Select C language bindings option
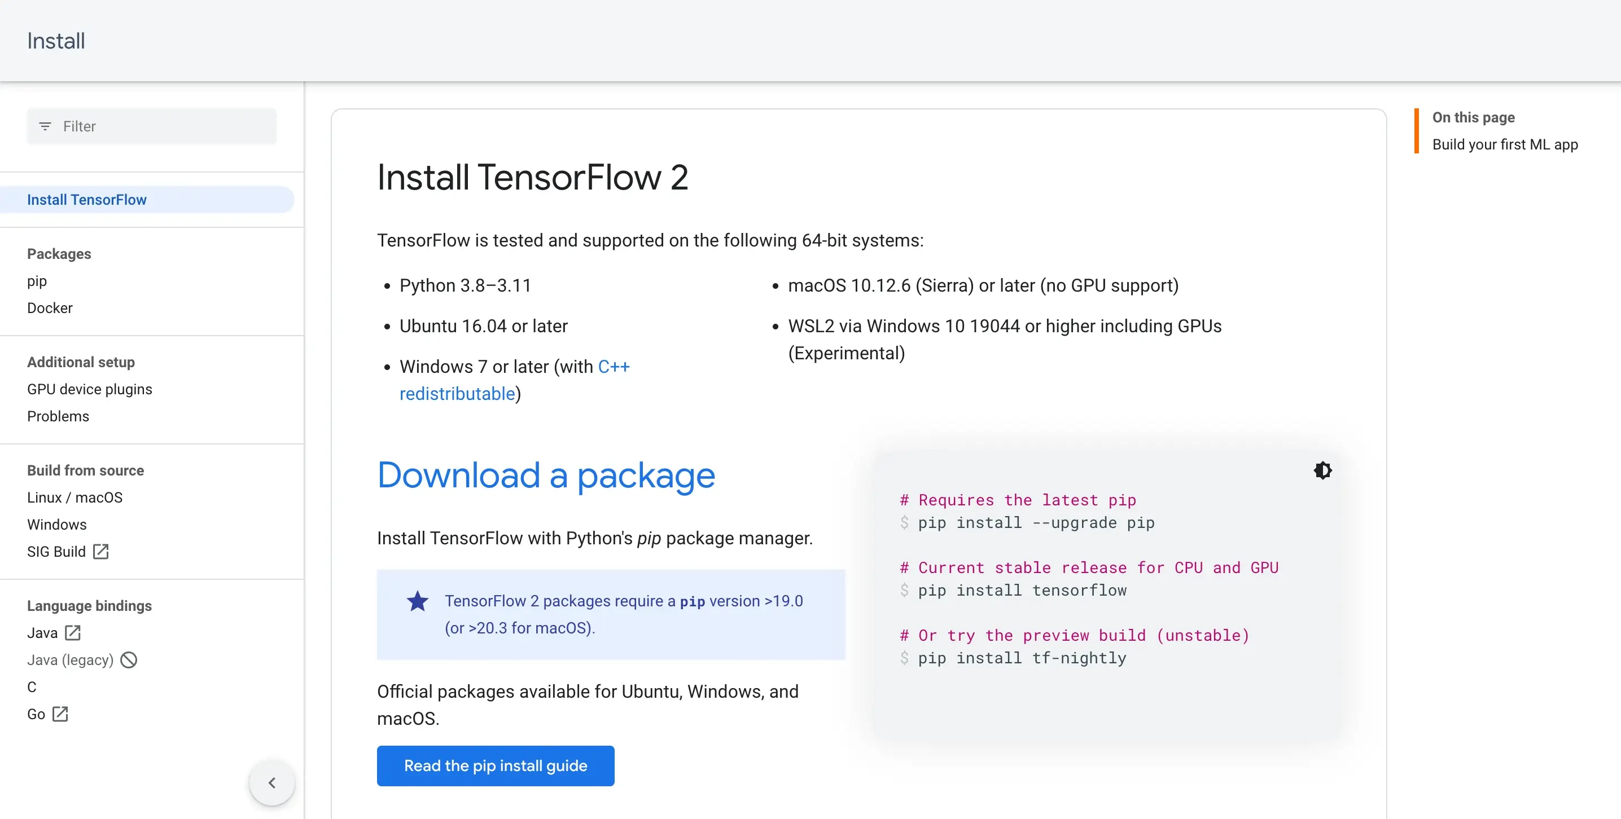This screenshot has width=1621, height=819. (x=32, y=686)
